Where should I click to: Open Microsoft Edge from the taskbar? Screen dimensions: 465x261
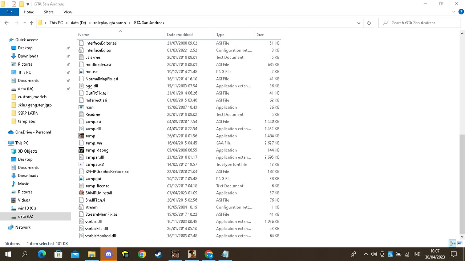[42, 254]
